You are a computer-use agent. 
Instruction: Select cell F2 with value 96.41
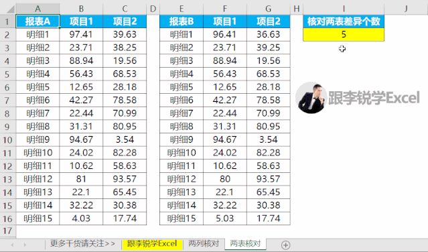tap(225, 34)
